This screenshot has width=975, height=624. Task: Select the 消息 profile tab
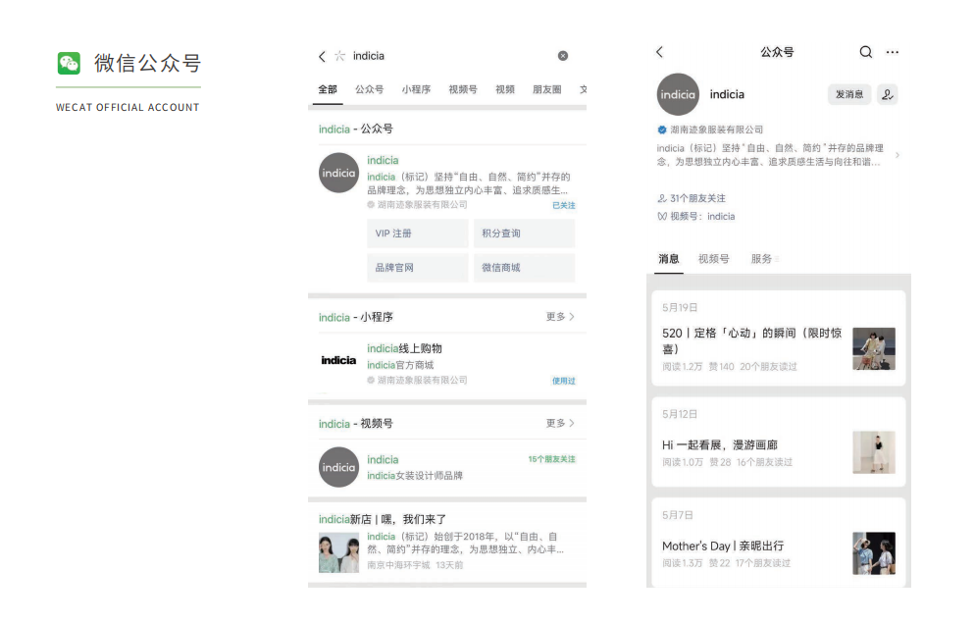click(x=669, y=259)
